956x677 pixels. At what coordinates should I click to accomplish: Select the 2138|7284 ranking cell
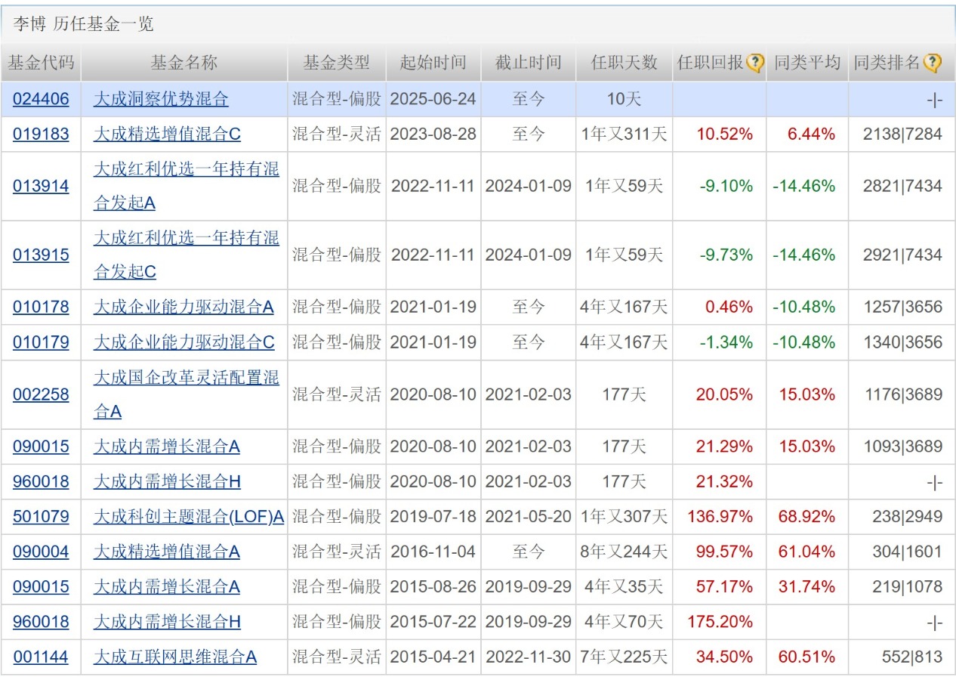[x=902, y=134]
